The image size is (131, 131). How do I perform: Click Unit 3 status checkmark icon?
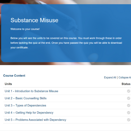[129, 105]
